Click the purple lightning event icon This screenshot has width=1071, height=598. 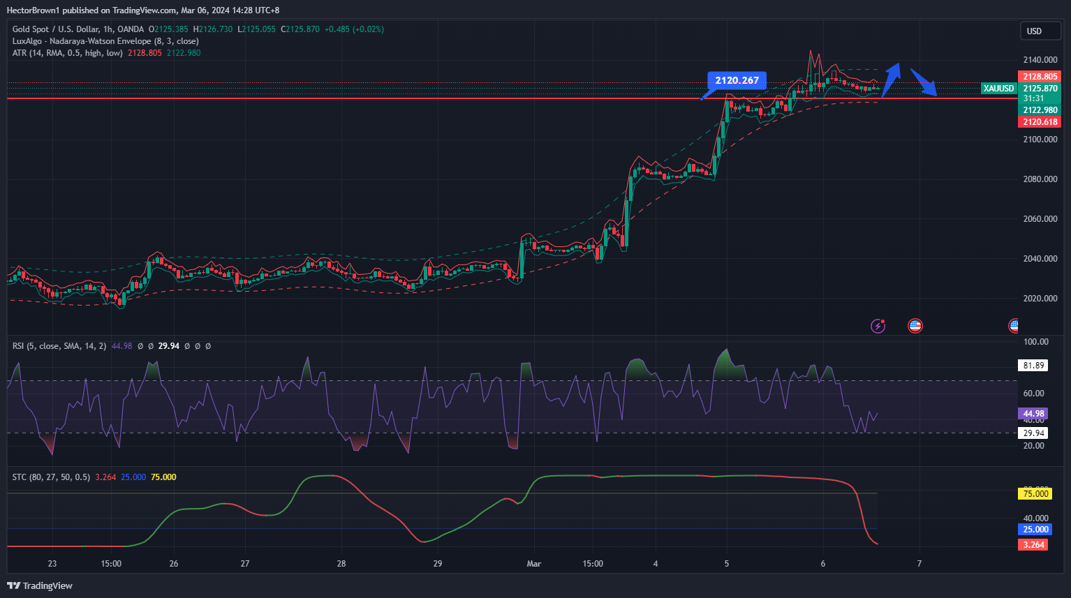click(878, 326)
